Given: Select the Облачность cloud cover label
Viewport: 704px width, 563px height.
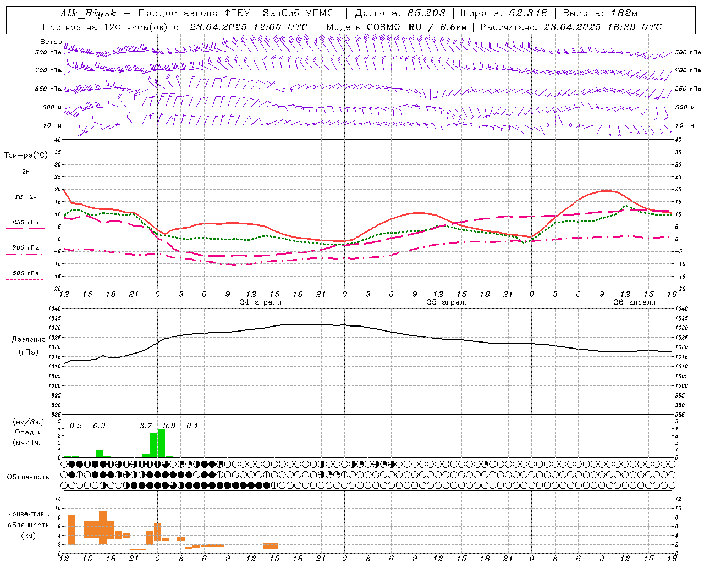Looking at the screenshot, I should pos(28,477).
